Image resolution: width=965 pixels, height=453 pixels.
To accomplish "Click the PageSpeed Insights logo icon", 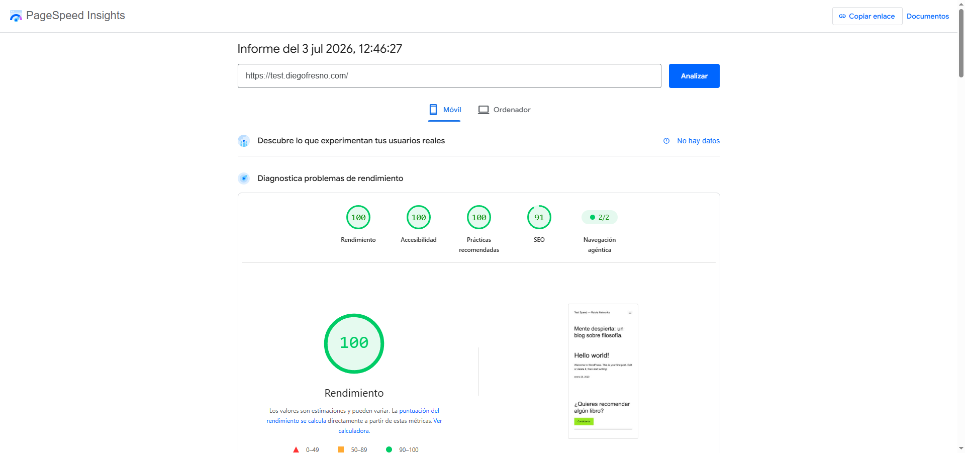I will (16, 16).
